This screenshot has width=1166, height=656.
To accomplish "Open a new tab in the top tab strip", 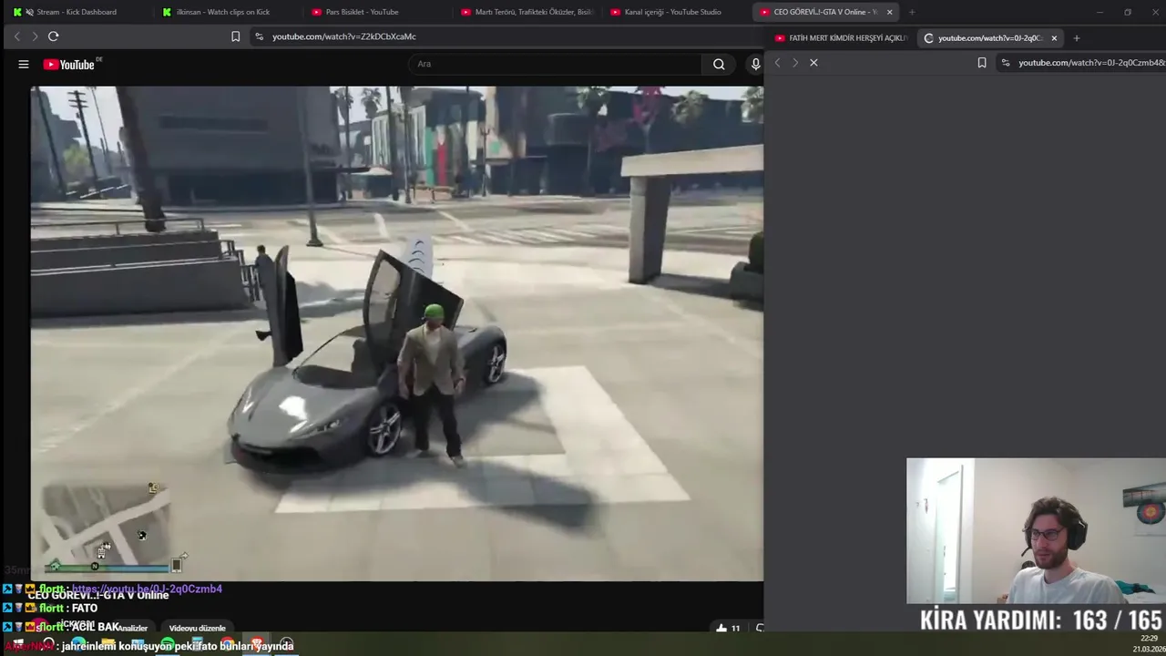I will (x=911, y=12).
